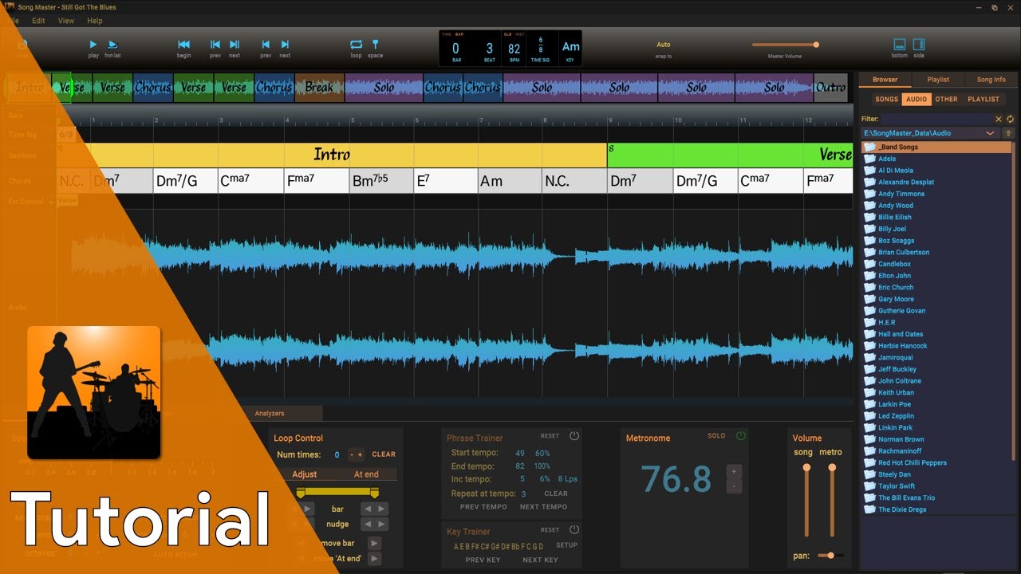Open the View menu

pyautogui.click(x=66, y=21)
